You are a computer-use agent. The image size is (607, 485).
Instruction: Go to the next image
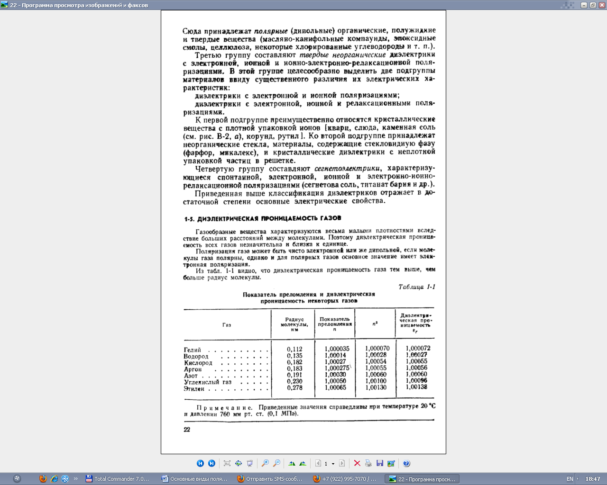pyautogui.click(x=212, y=463)
